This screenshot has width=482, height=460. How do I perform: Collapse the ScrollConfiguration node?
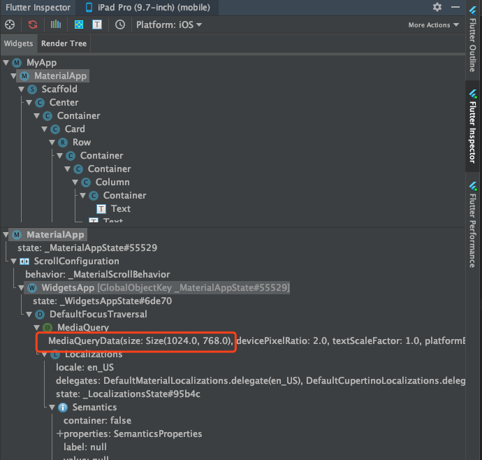click(13, 261)
